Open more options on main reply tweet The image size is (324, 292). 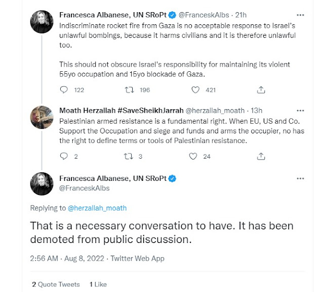pyautogui.click(x=301, y=178)
